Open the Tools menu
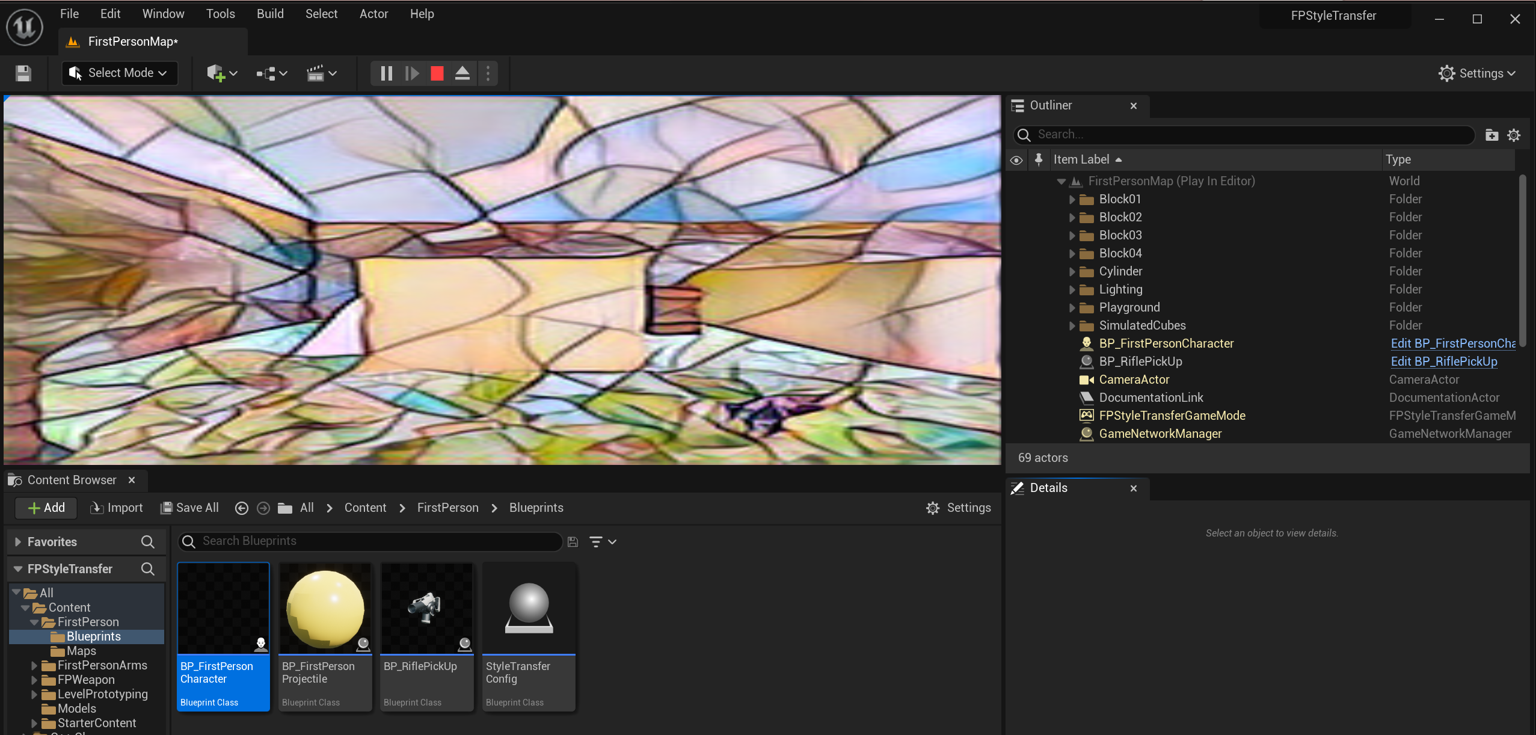The height and width of the screenshot is (735, 1536). pos(220,14)
